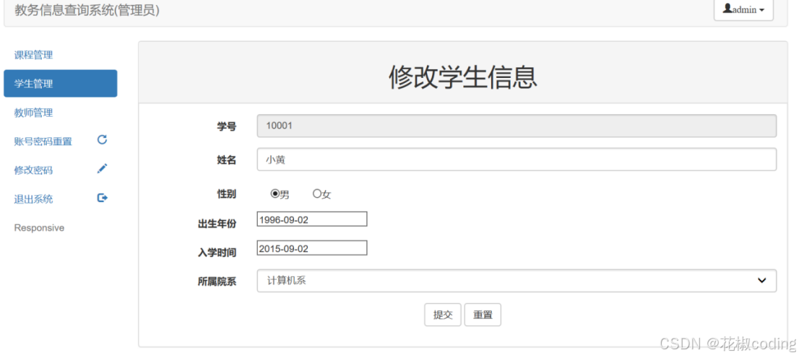The width and height of the screenshot is (799, 358).
Task: Click the 修改学生信息 page heading
Action: click(463, 77)
